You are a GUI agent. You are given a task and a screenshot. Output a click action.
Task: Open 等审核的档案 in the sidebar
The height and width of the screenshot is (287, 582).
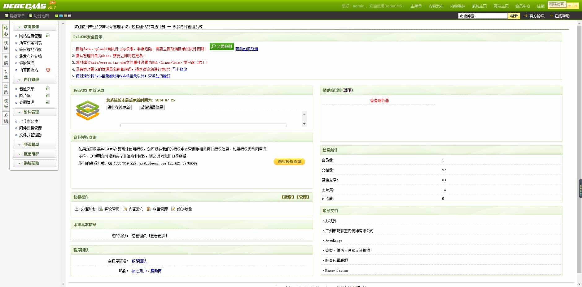(30, 49)
